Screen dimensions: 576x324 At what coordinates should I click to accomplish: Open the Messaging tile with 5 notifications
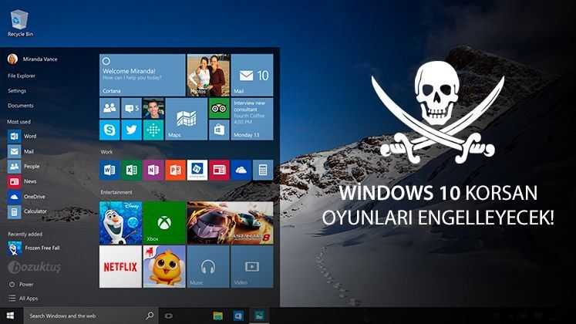coord(132,108)
